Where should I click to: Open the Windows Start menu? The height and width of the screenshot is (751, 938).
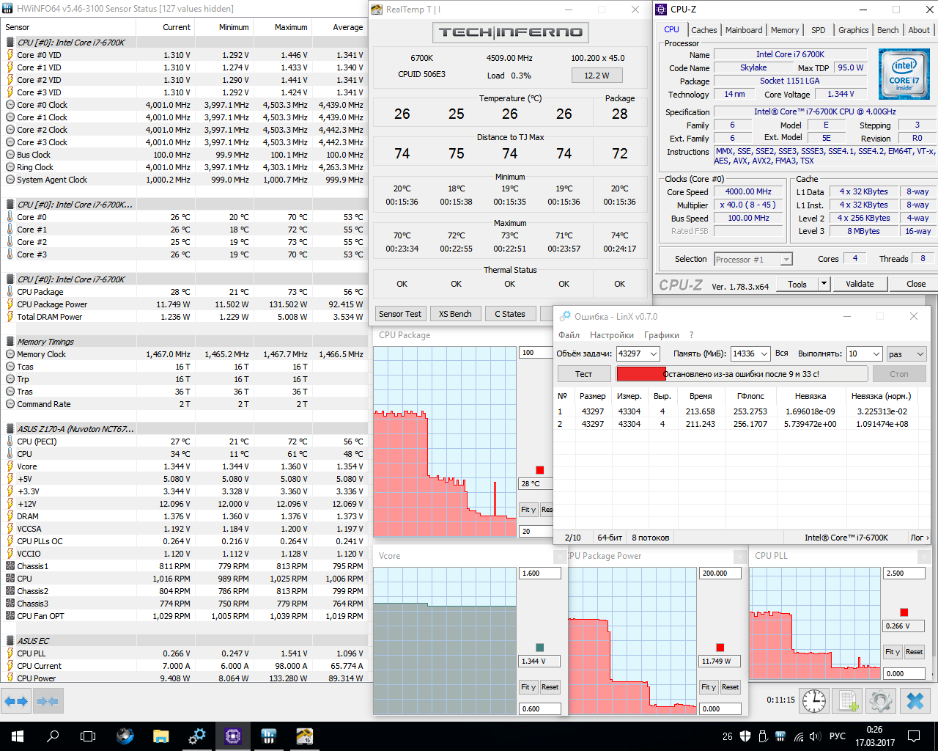click(18, 736)
